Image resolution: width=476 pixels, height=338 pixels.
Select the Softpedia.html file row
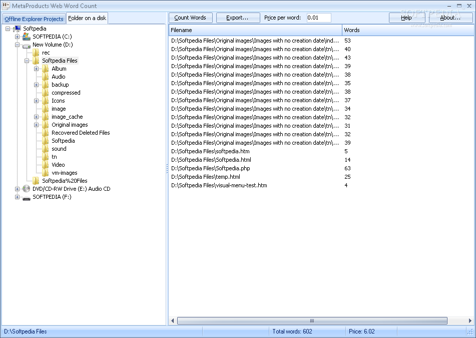(321, 160)
